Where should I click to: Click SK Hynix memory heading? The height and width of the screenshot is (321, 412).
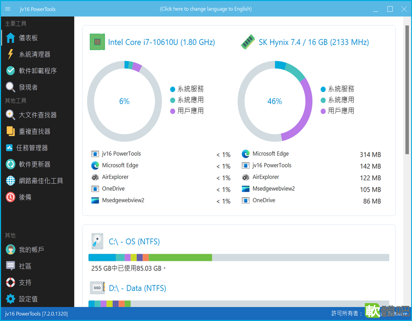314,42
